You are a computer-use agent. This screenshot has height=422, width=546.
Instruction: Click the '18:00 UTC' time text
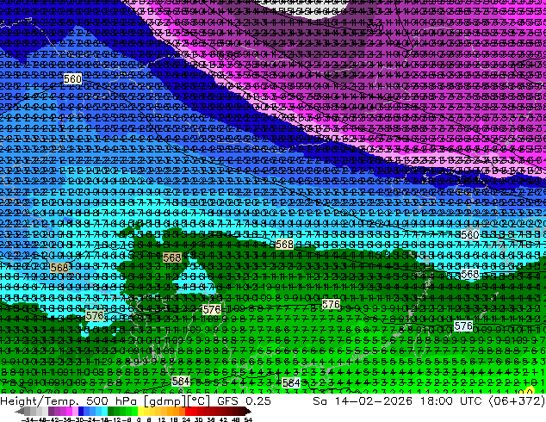coord(450,400)
